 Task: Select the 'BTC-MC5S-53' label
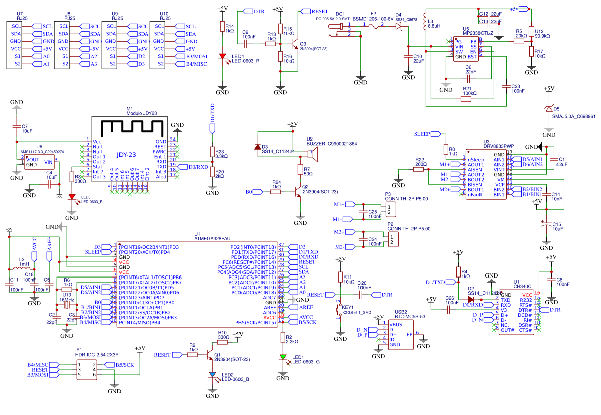(x=410, y=317)
